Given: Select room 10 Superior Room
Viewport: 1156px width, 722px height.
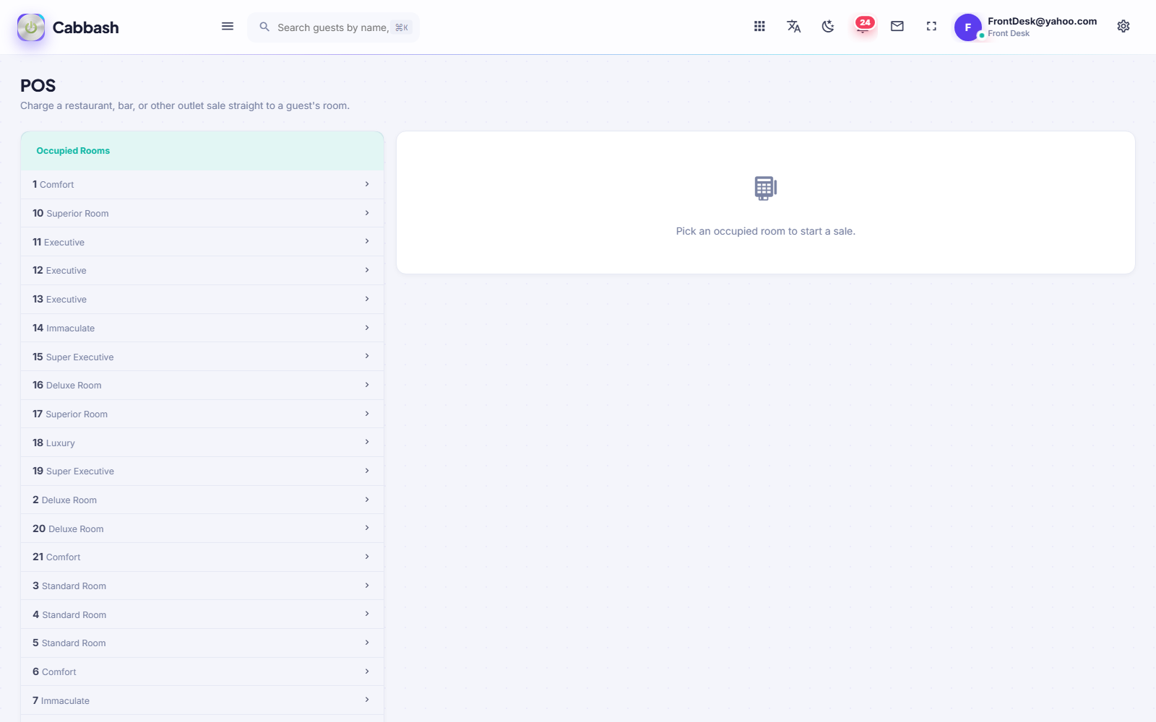Looking at the screenshot, I should pos(202,213).
